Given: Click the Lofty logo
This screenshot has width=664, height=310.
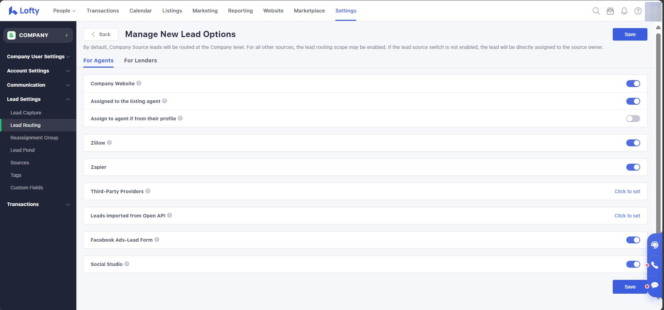Looking at the screenshot, I should point(24,11).
